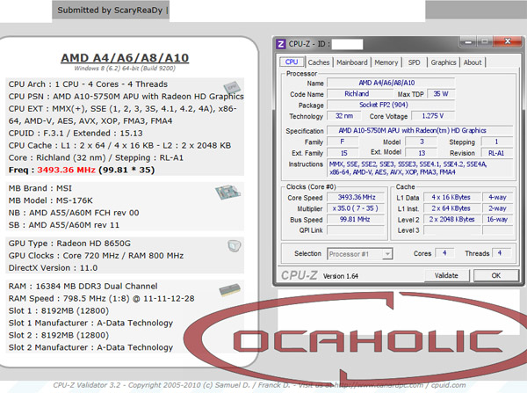
Task: Click the CPU-Z Version 1.64 label
Action: 341,276
